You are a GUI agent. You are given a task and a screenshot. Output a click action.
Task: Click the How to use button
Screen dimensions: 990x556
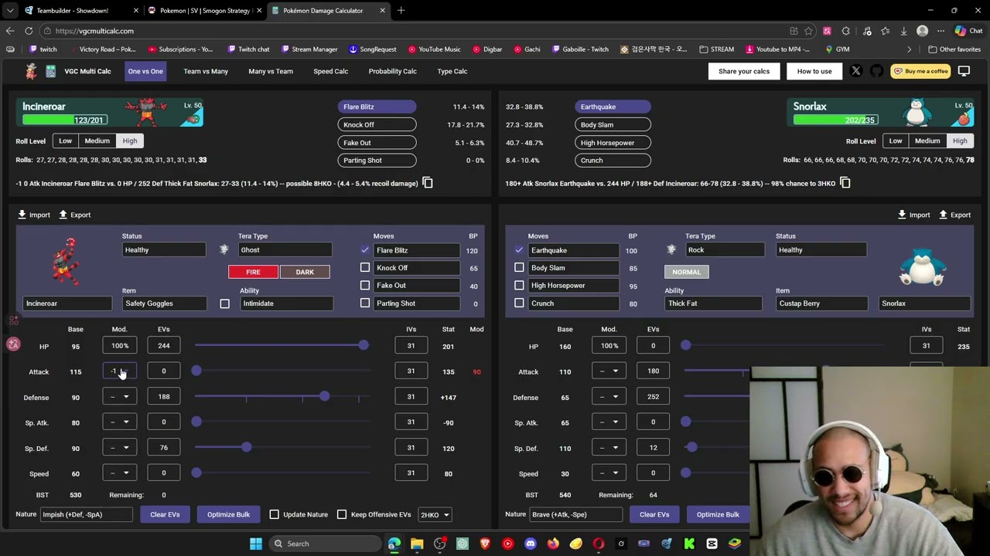click(814, 71)
